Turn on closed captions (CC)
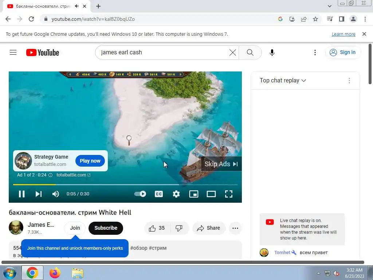 point(159,194)
